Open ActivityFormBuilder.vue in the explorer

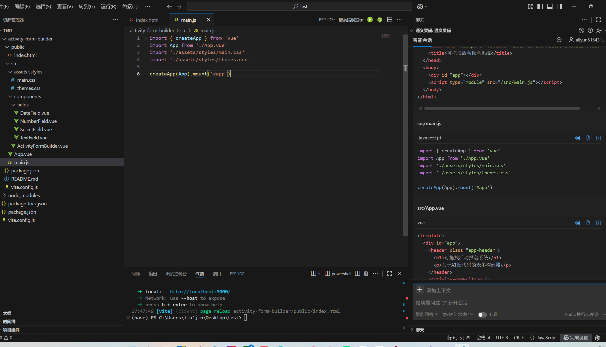pyautogui.click(x=42, y=146)
